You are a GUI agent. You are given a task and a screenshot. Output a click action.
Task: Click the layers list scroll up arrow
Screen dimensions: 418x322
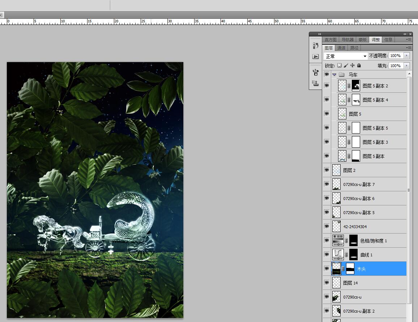(x=409, y=73)
